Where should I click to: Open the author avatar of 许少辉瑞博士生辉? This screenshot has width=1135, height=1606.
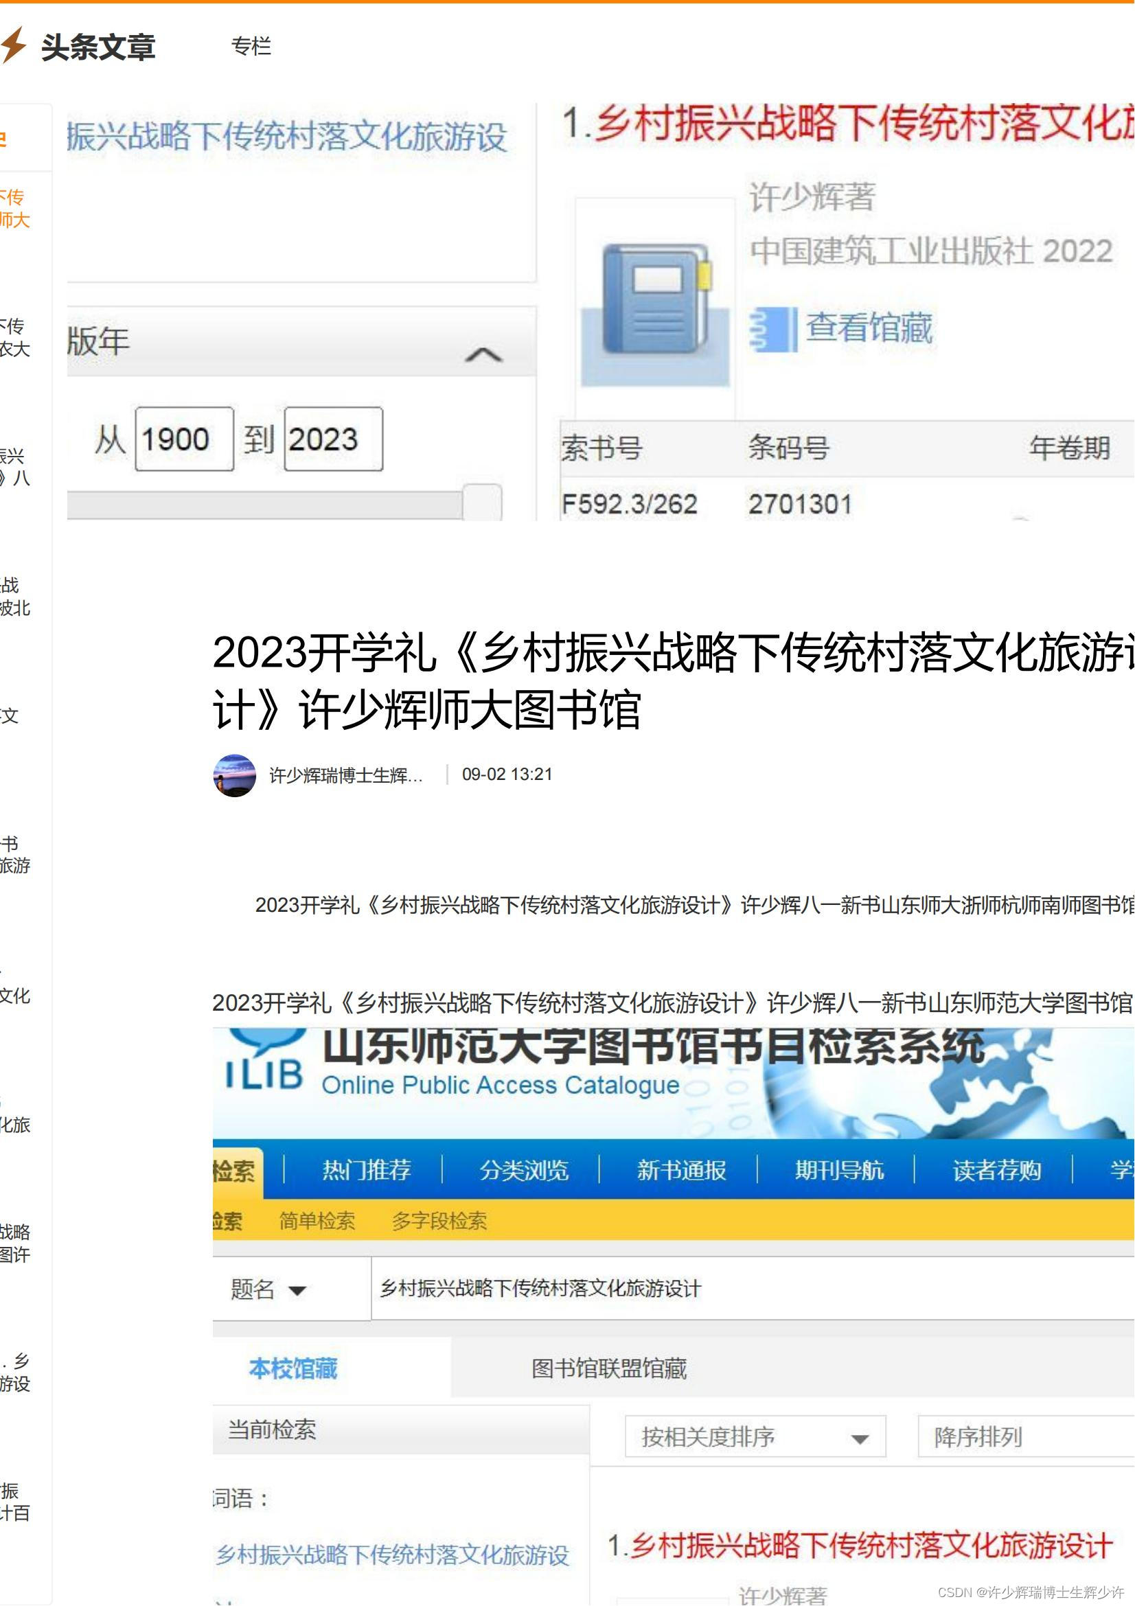(234, 776)
